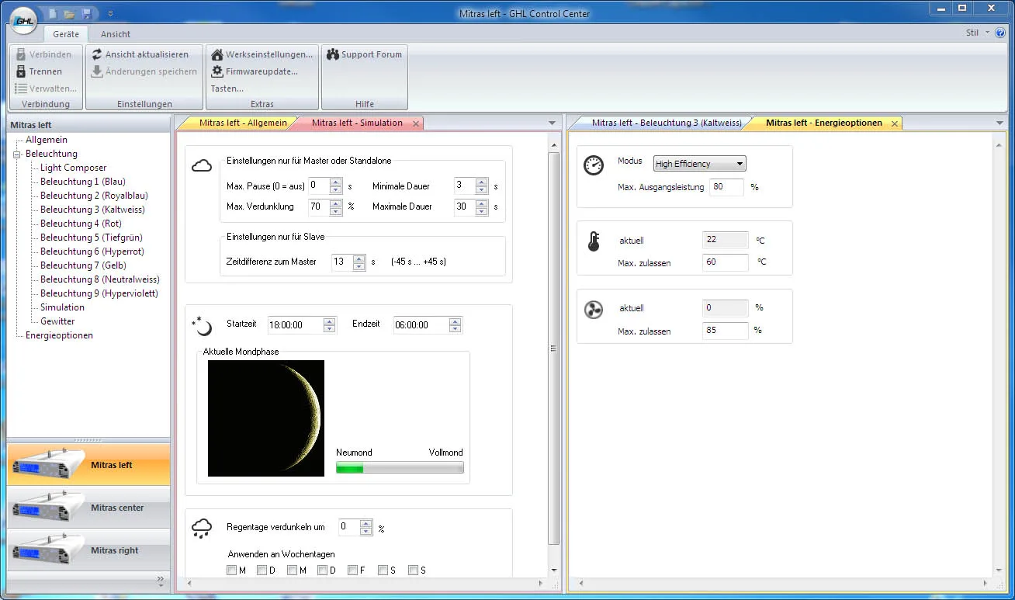The height and width of the screenshot is (600, 1015).
Task: Click the Verbinden ribbon item
Action: point(43,54)
